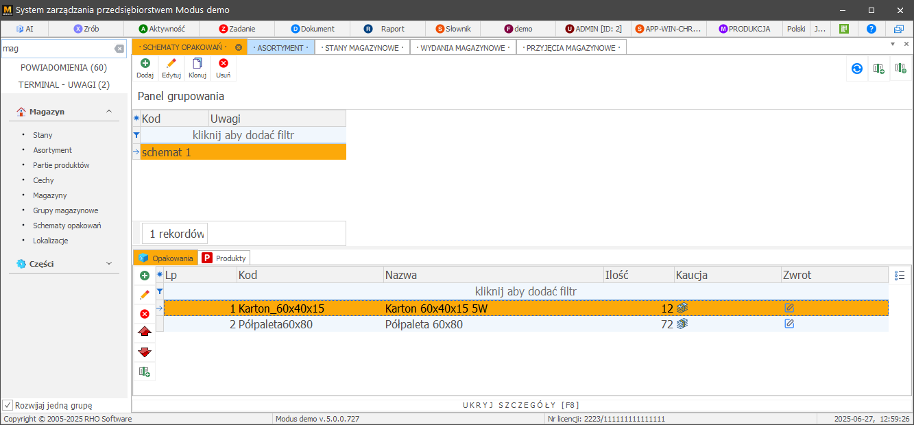This screenshot has height=425, width=914.
Task: Open the Polski language selector
Action: click(796, 29)
